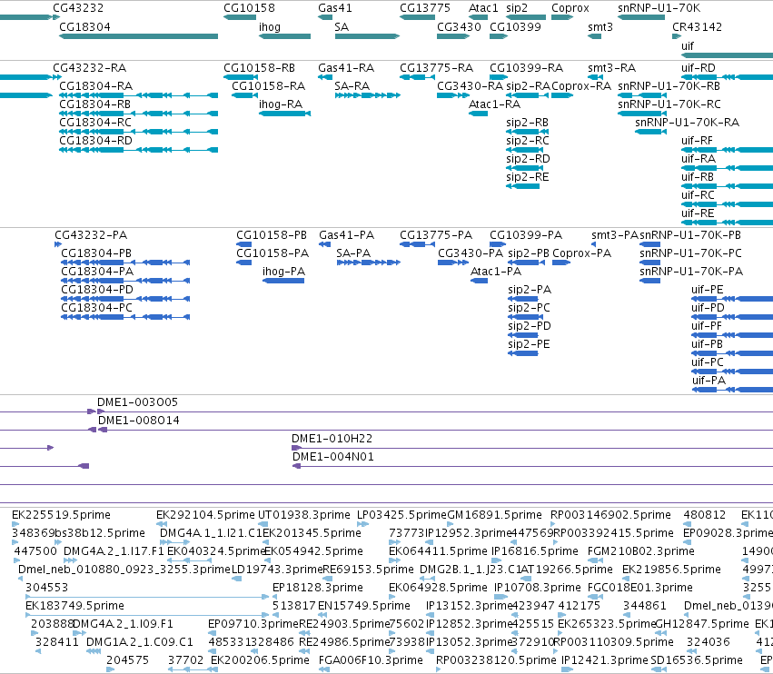773x674 pixels.
Task: Select the CG10158 gene label
Action: [x=249, y=8]
